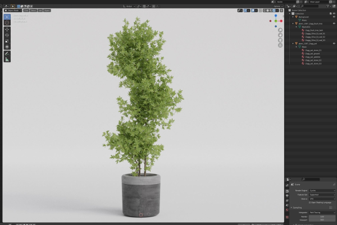Hide the Zagg_pot object eye icon
337x225 pixels.
click(334, 43)
